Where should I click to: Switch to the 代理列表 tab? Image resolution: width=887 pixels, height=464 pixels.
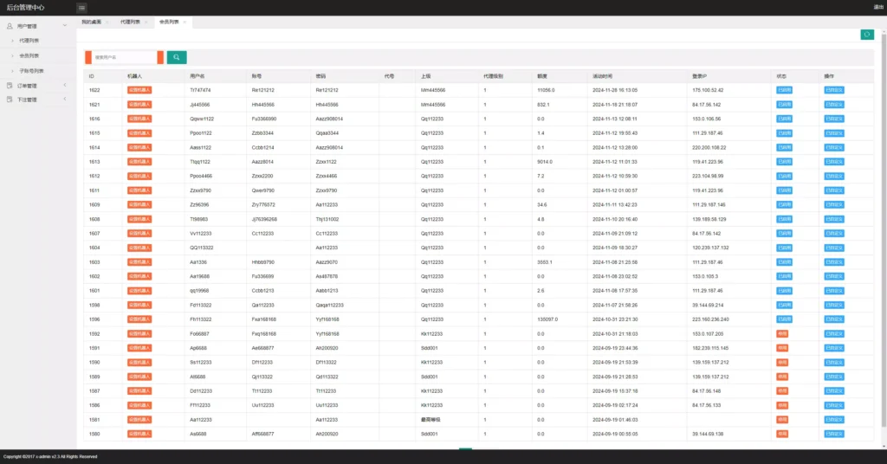coord(129,21)
